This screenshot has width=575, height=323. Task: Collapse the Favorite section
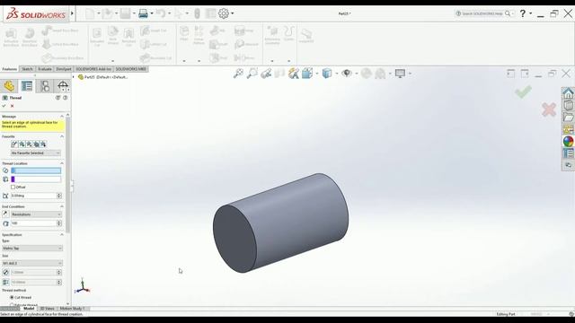62,136
